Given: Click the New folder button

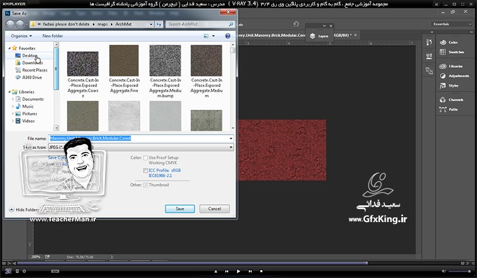Looking at the screenshot, I should point(52,36).
